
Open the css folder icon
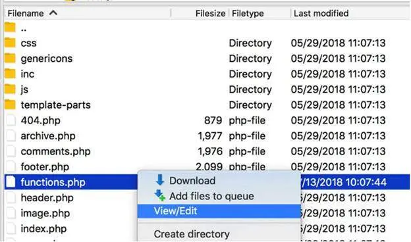pyautogui.click(x=10, y=42)
